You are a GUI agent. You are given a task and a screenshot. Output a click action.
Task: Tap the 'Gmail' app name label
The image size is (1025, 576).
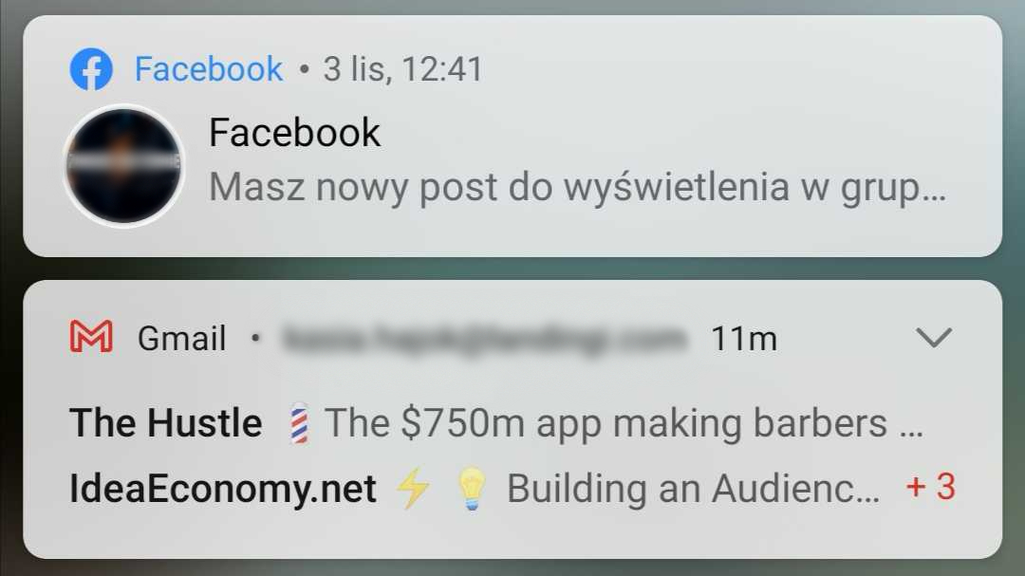(182, 337)
